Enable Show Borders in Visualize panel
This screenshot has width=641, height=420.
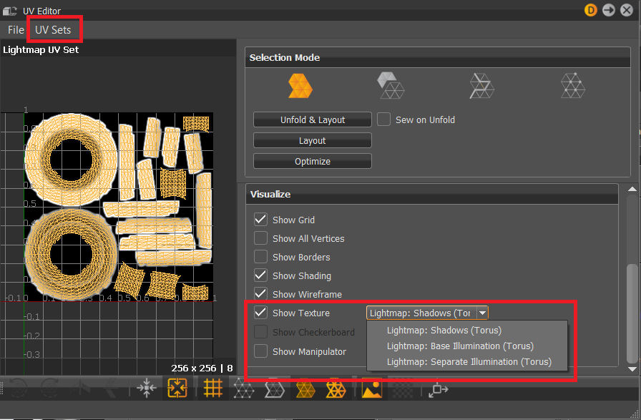(261, 257)
